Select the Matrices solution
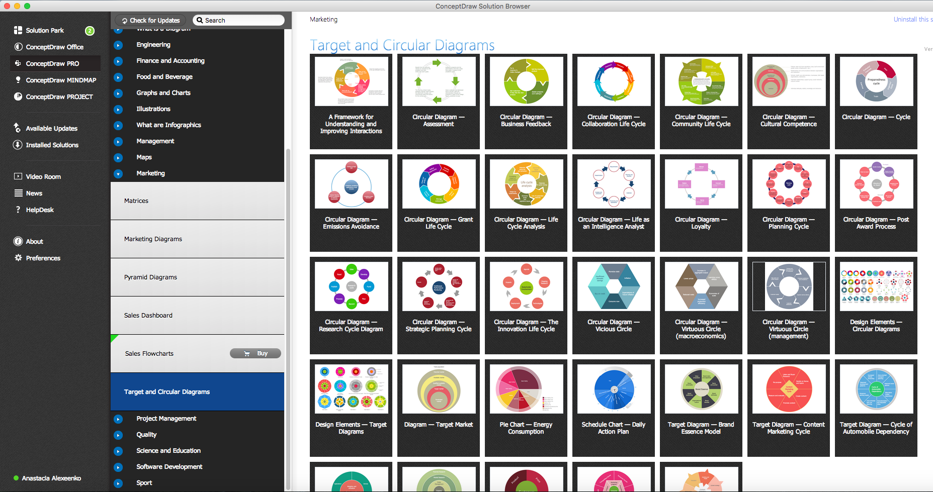The image size is (933, 492). pos(197,201)
